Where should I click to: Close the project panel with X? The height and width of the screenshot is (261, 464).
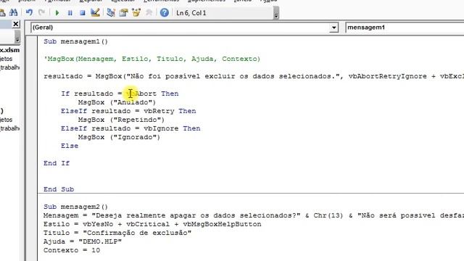click(16, 24)
